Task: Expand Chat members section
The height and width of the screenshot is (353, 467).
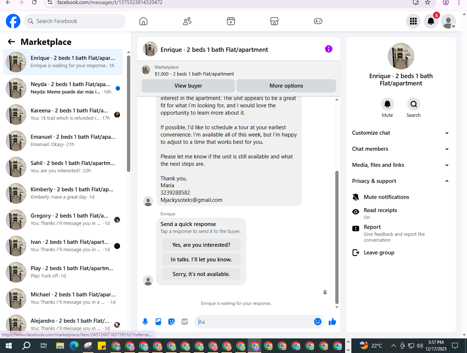Action: pos(401,149)
